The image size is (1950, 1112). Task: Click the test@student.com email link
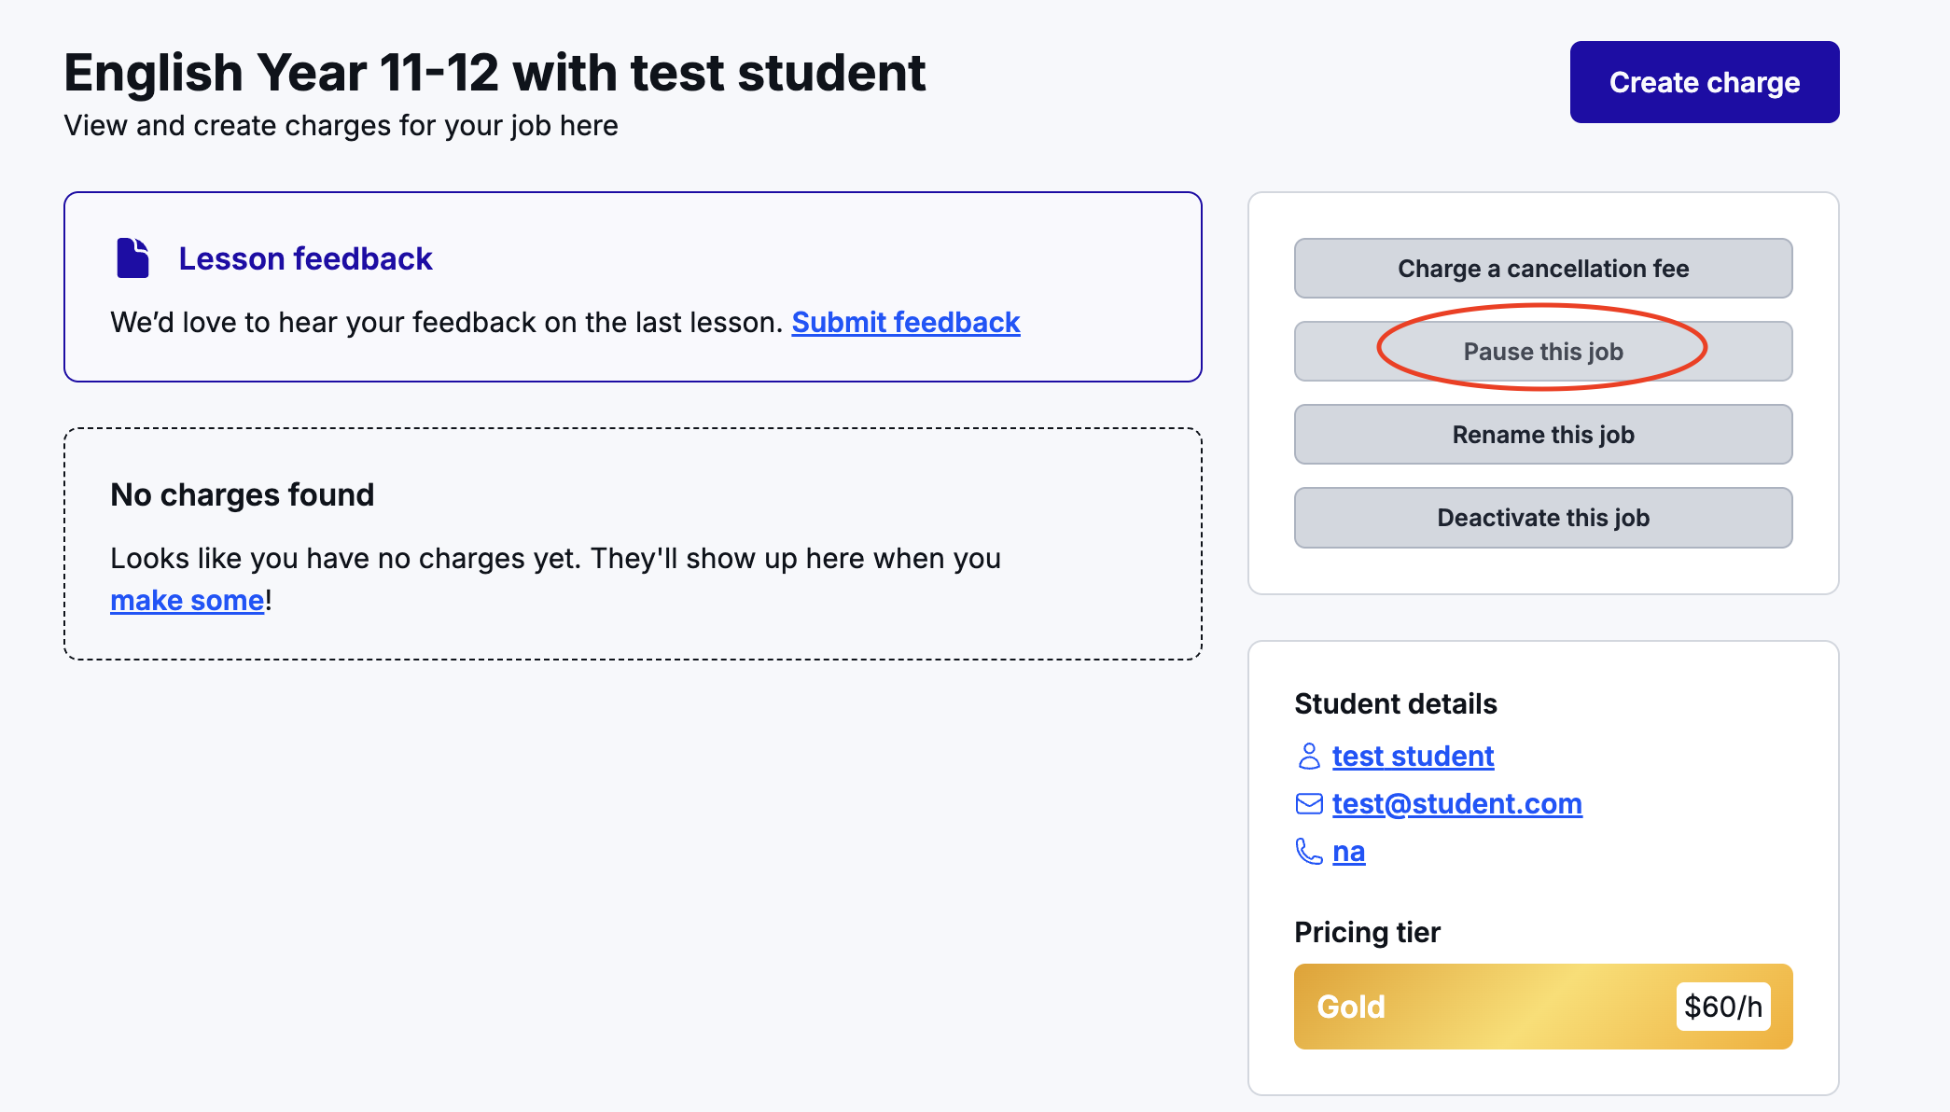coord(1456,803)
